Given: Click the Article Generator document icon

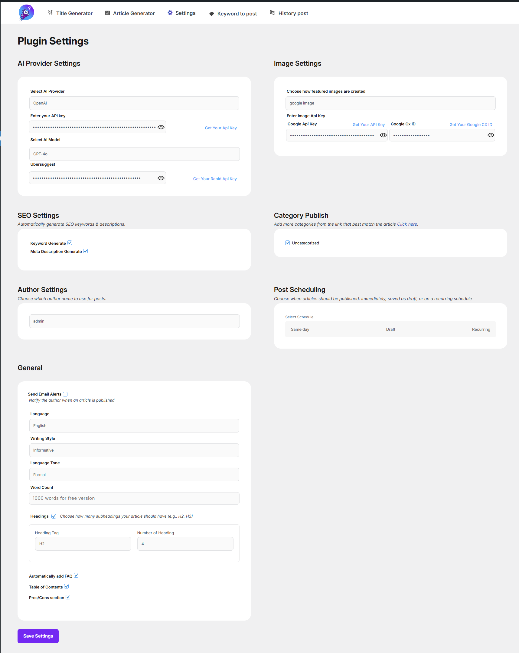Looking at the screenshot, I should click(x=107, y=13).
